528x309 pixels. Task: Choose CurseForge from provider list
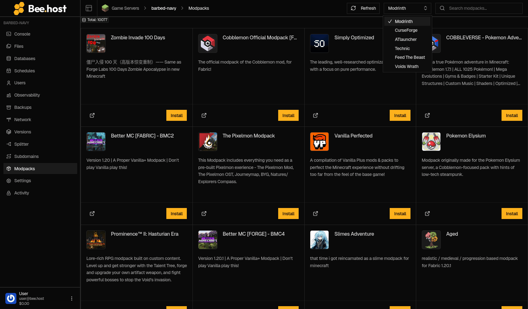(x=407, y=30)
